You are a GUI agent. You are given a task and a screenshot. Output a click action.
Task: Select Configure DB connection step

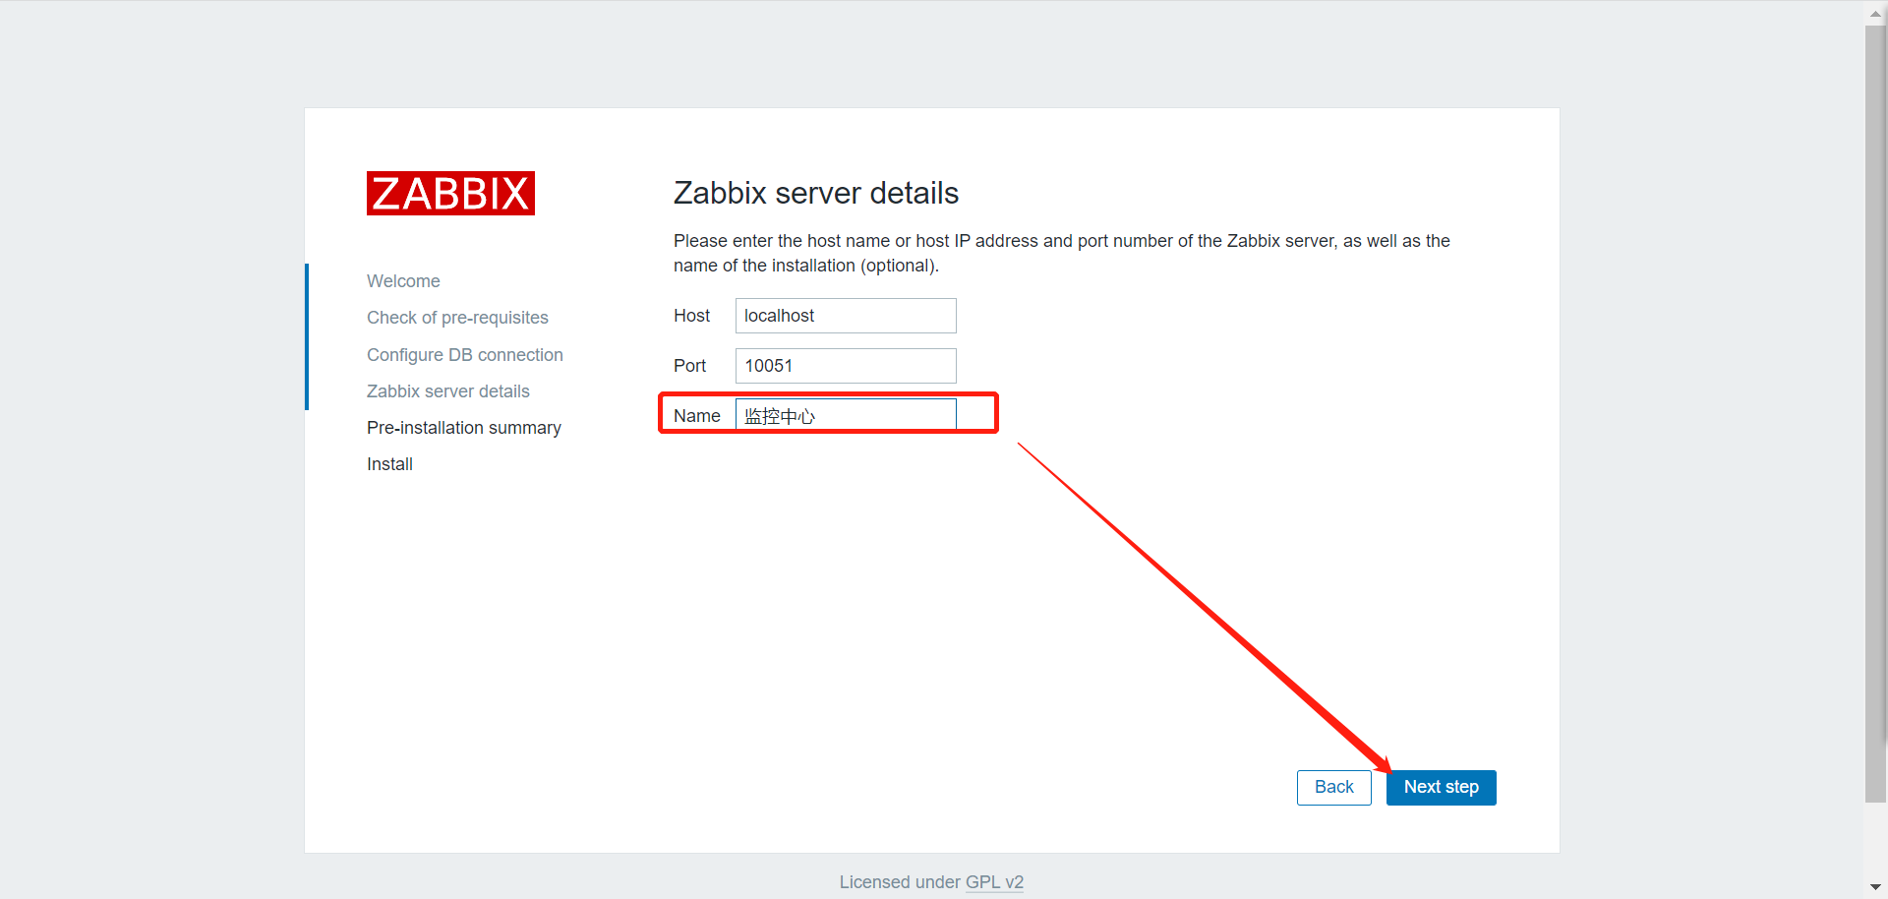coord(464,354)
